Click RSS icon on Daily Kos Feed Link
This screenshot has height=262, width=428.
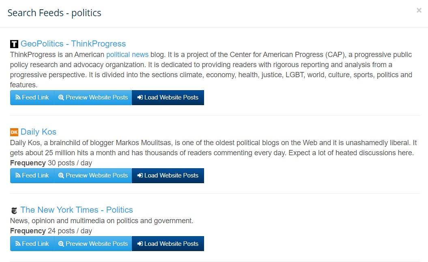coord(18,175)
